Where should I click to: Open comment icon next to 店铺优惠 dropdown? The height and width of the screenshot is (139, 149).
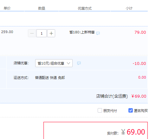tap(79, 63)
